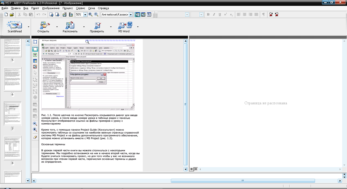This screenshot has width=347, height=189.
Task: Toggle the image-and-text view button after language box
Action: [137, 14]
